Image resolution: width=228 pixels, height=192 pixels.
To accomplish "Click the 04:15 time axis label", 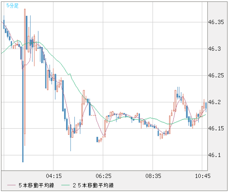I will 54,176.
